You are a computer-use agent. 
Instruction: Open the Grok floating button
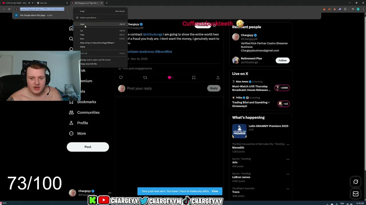coord(356,182)
